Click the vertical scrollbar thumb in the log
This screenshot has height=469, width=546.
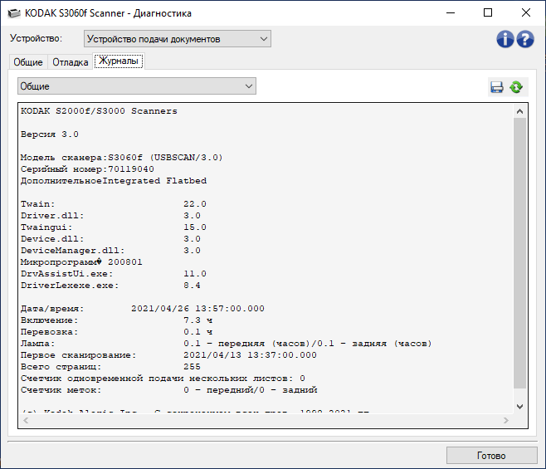pos(520,253)
